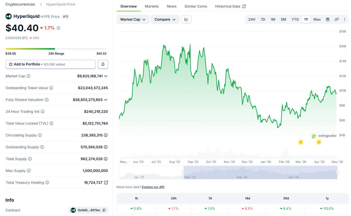Click the 14d performance value 8.5%
Image resolution: width=351 pixels, height=216 pixels.
click(247, 208)
